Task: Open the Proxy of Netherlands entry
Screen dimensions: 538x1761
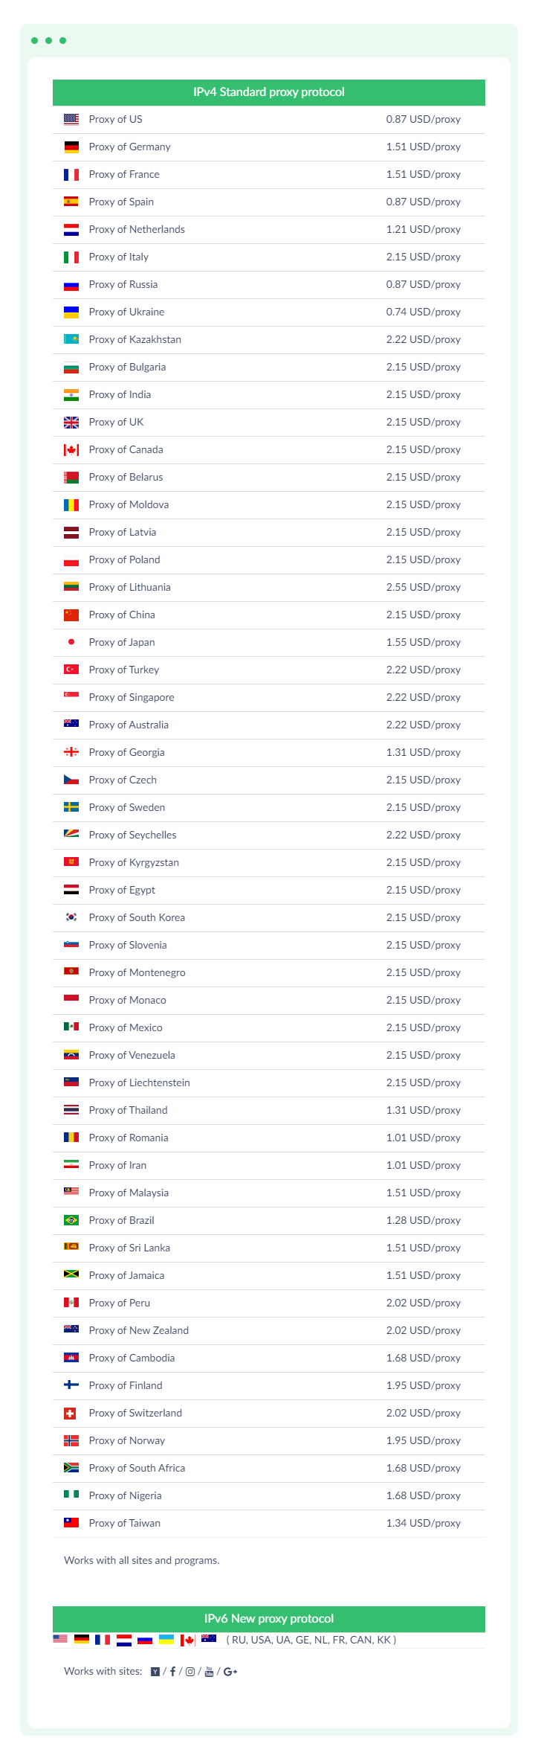Action: pos(137,229)
